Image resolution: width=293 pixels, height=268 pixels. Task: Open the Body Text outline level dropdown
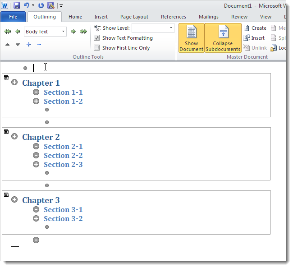63,32
